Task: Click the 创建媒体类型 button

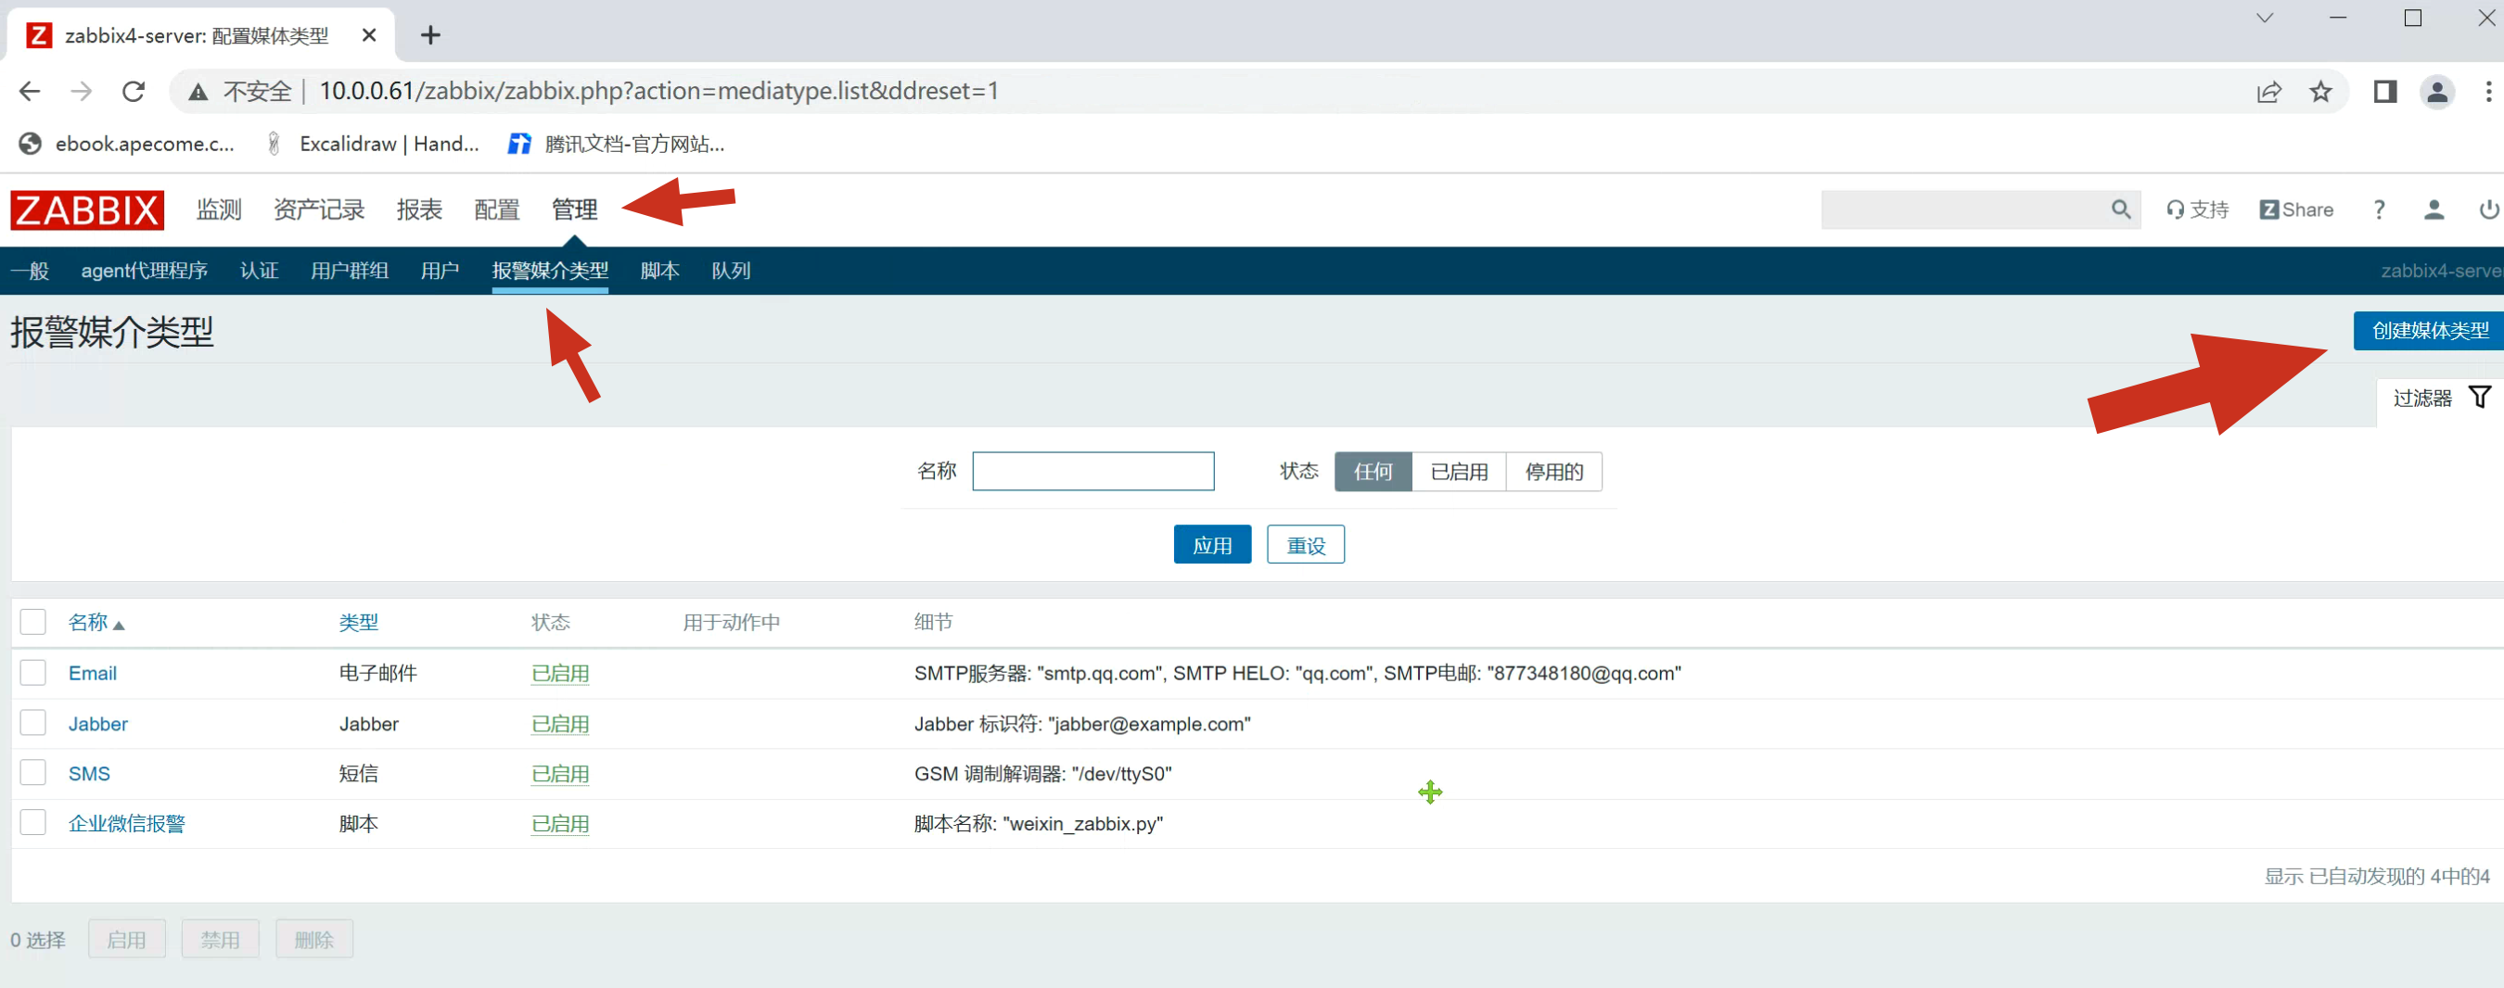Action: tap(2428, 331)
